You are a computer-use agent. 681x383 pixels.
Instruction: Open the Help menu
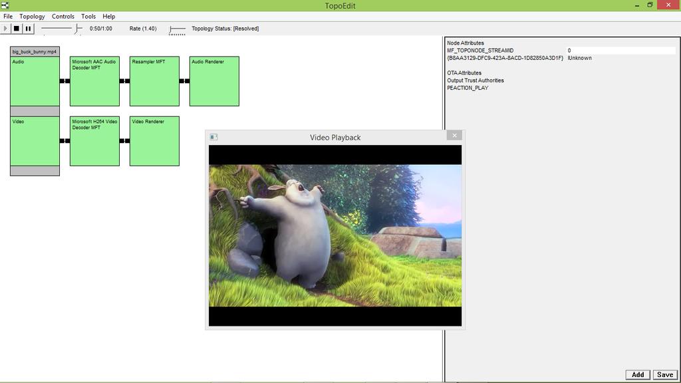pyautogui.click(x=108, y=17)
